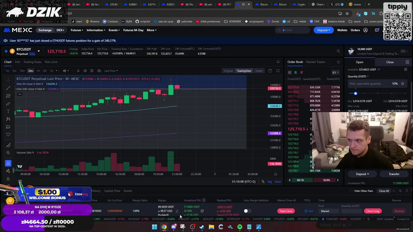Image resolution: width=413 pixels, height=232 pixels.
Task: Edit margin with pencil icon
Action: pyautogui.click(x=177, y=211)
